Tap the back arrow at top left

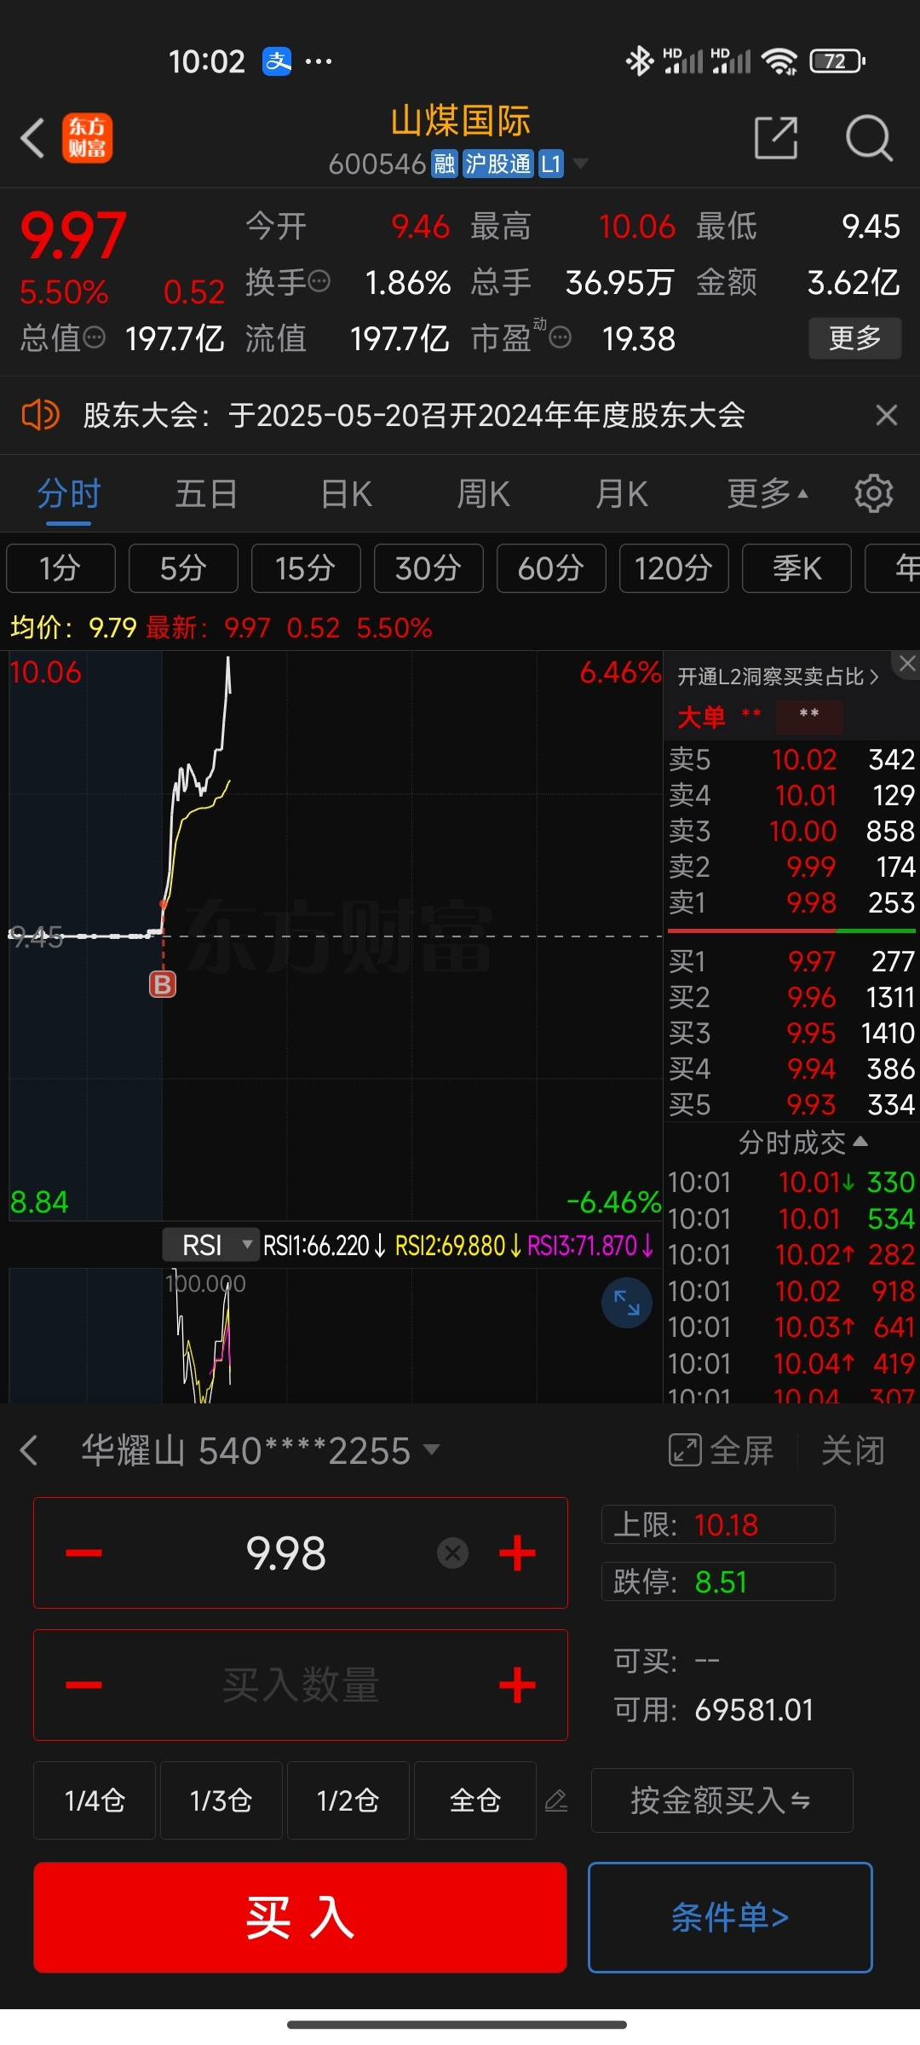[32, 138]
